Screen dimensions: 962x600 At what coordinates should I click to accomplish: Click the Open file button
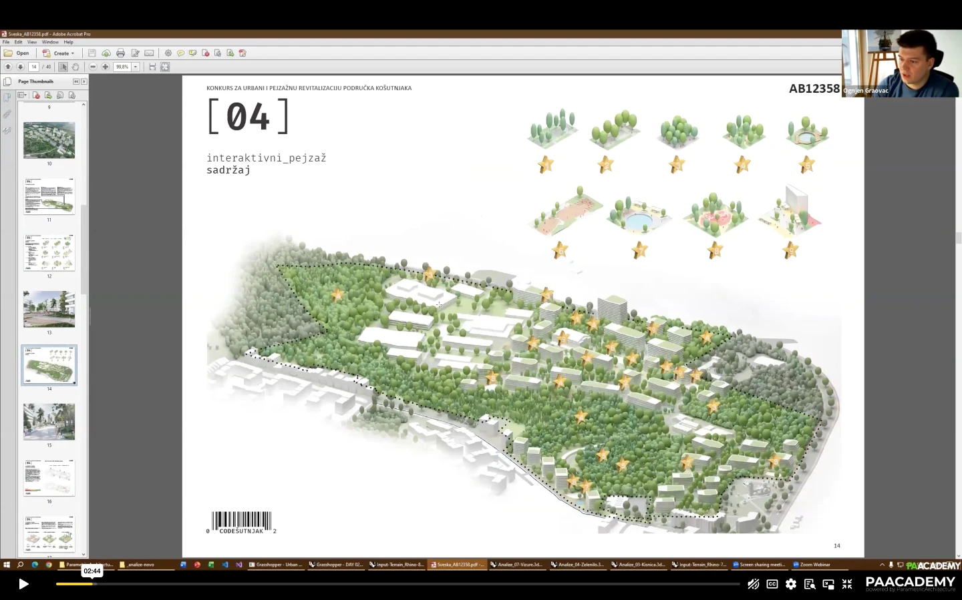(17, 53)
